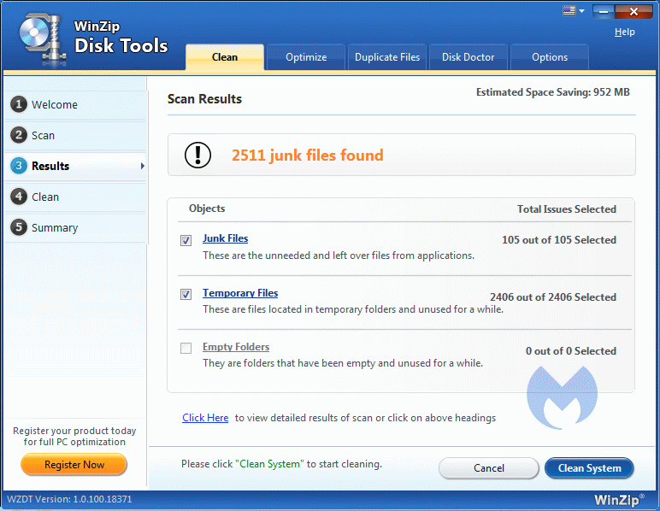Click the step 3 Results number icon

[x=18, y=166]
